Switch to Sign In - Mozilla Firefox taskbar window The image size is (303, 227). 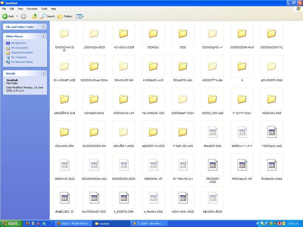[x=73, y=224]
